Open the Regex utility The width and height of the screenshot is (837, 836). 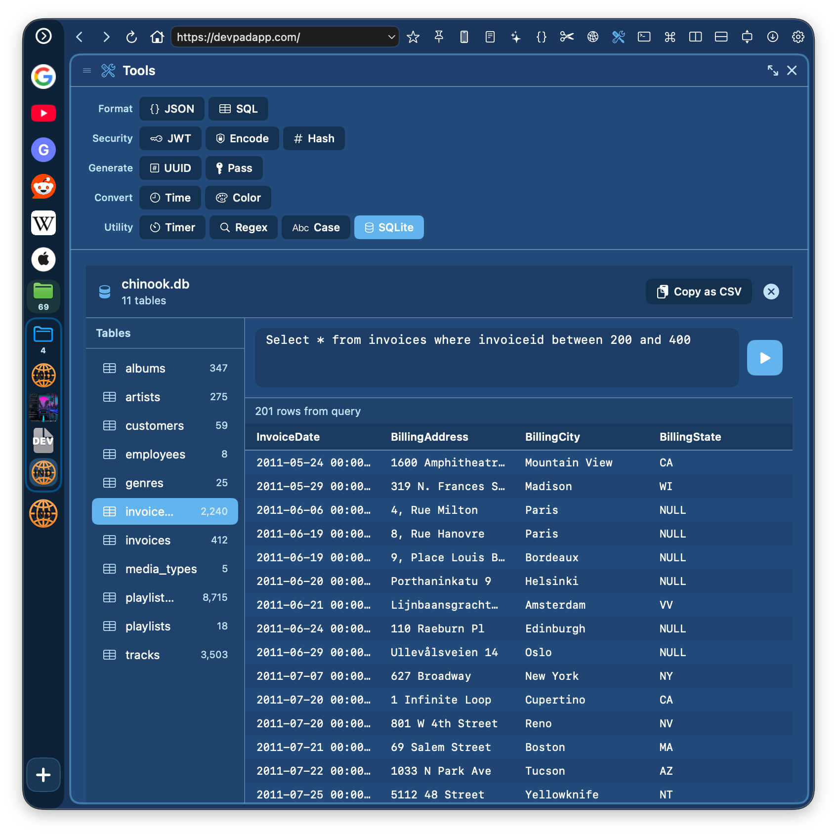[x=243, y=227]
